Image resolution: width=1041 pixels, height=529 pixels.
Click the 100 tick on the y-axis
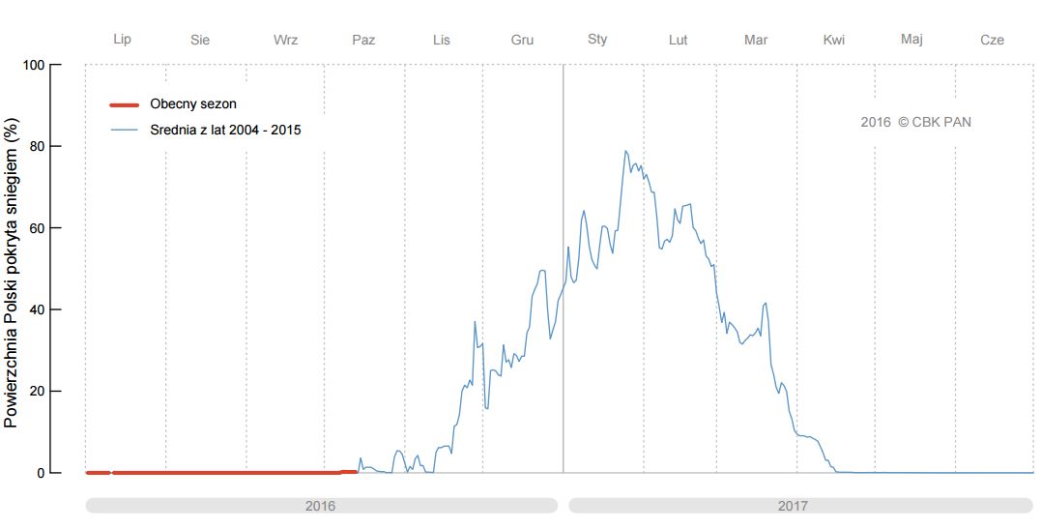click(33, 65)
